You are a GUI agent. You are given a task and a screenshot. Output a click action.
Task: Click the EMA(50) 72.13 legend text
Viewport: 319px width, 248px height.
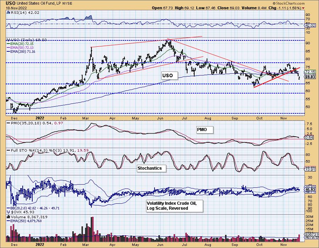(22, 48)
